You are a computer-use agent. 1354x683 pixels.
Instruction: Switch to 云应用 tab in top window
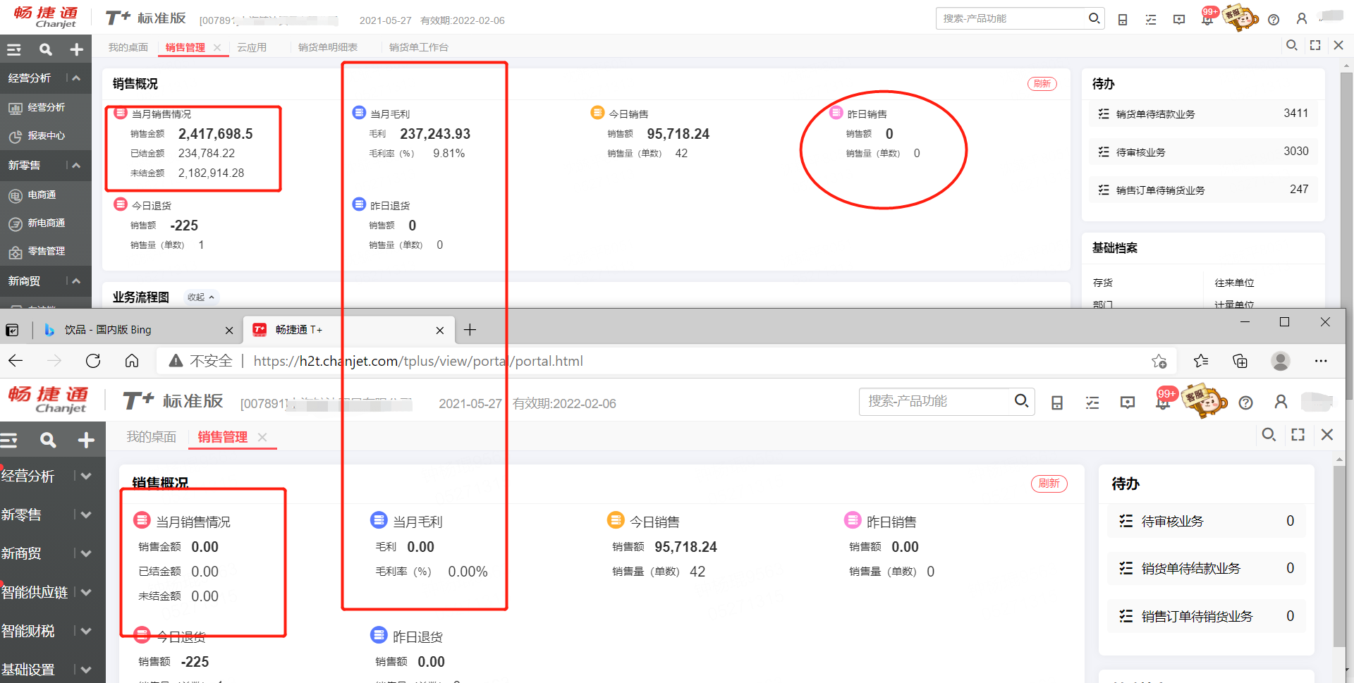coord(252,47)
